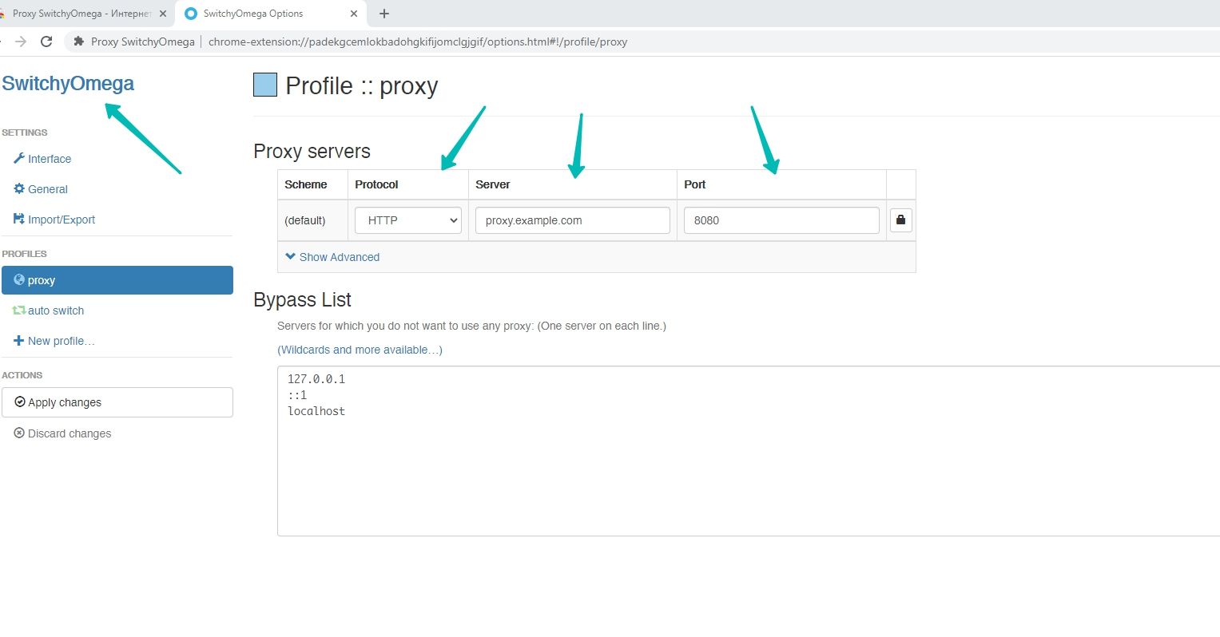The width and height of the screenshot is (1220, 637).
Task: Click the profile color swatch
Action: point(265,85)
